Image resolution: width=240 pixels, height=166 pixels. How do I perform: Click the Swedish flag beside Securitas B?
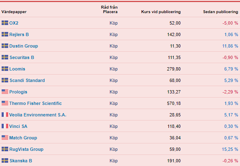pyautogui.click(x=5, y=57)
